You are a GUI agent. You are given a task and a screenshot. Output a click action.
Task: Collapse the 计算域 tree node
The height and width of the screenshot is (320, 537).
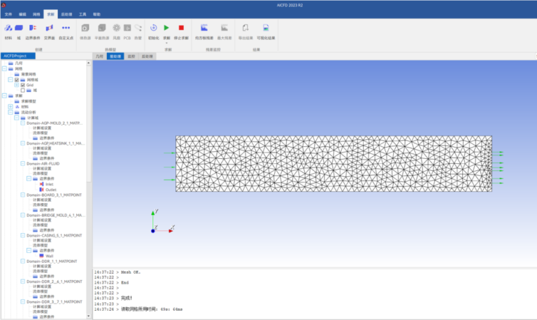pos(17,118)
